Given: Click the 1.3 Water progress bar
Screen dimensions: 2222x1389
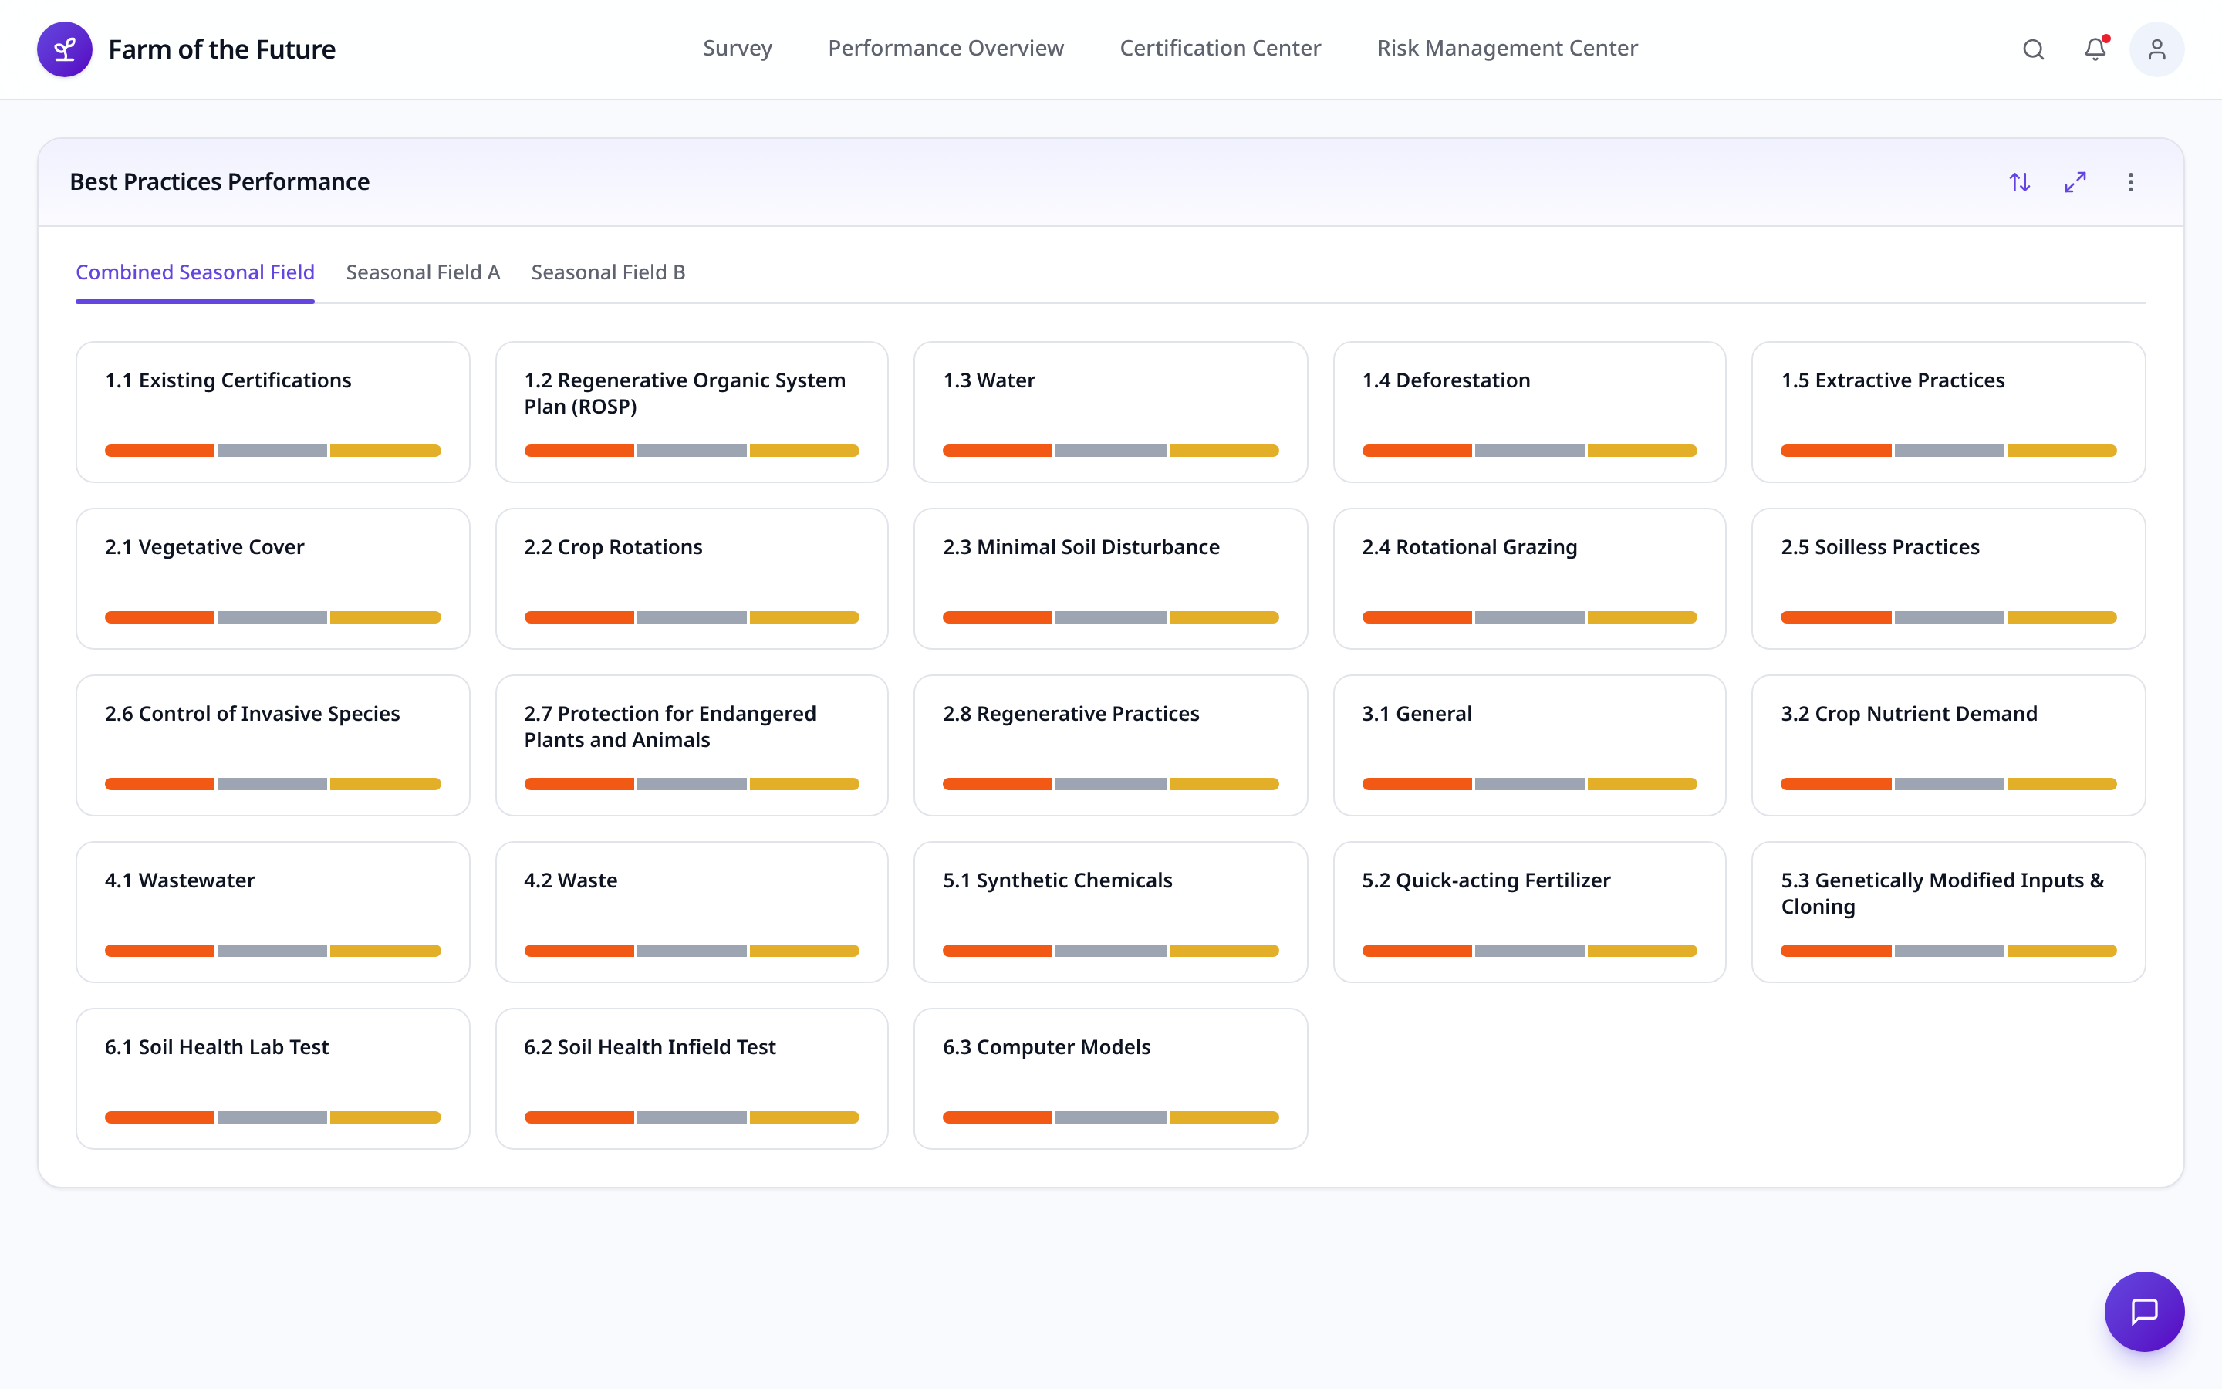Looking at the screenshot, I should tap(1110, 450).
